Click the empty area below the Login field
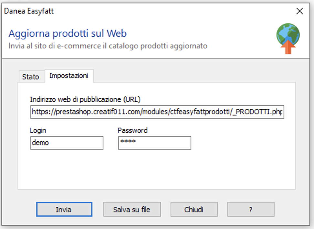The height and width of the screenshot is (229, 314). [67, 168]
